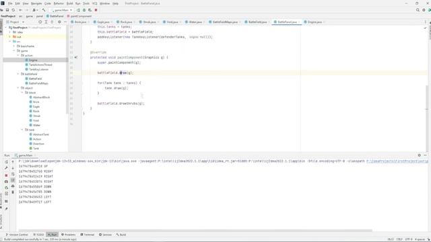431x242 pixels.
Task: Click Print icon in Run console
Action: click(x=13, y=186)
